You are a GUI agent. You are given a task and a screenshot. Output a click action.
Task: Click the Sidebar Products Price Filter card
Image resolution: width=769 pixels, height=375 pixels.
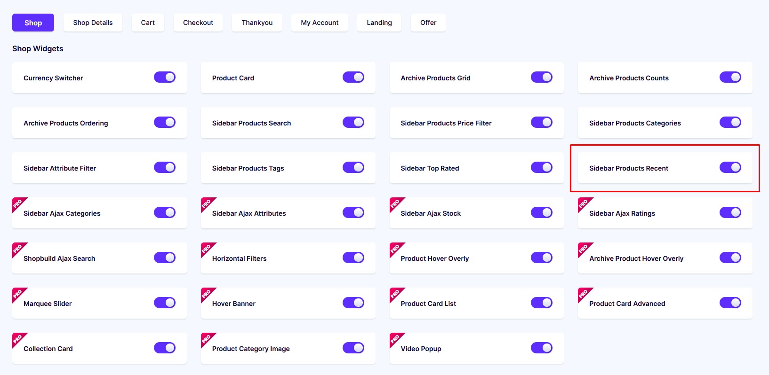point(477,123)
